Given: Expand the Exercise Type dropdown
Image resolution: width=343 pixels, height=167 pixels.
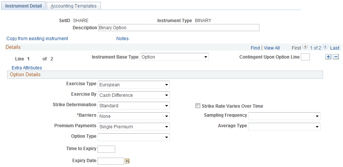Looking at the screenshot, I should click(134, 84).
